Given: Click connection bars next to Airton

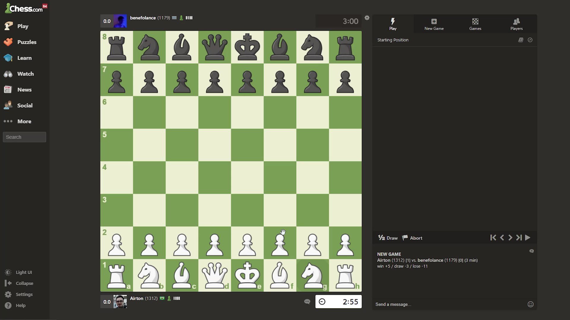Looking at the screenshot, I should (177, 298).
